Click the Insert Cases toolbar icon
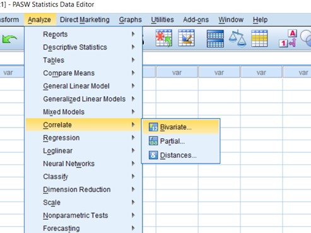The height and width of the screenshot is (233, 311). pos(164,38)
